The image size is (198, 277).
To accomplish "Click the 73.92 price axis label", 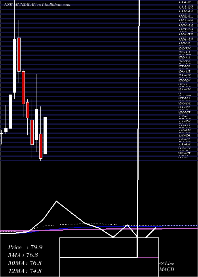I will click(185, 135).
